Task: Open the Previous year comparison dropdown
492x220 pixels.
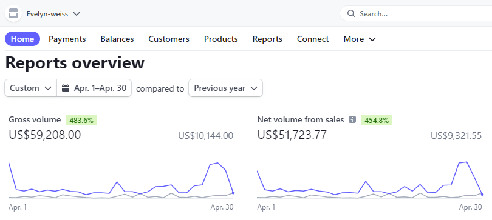Action: coord(225,88)
